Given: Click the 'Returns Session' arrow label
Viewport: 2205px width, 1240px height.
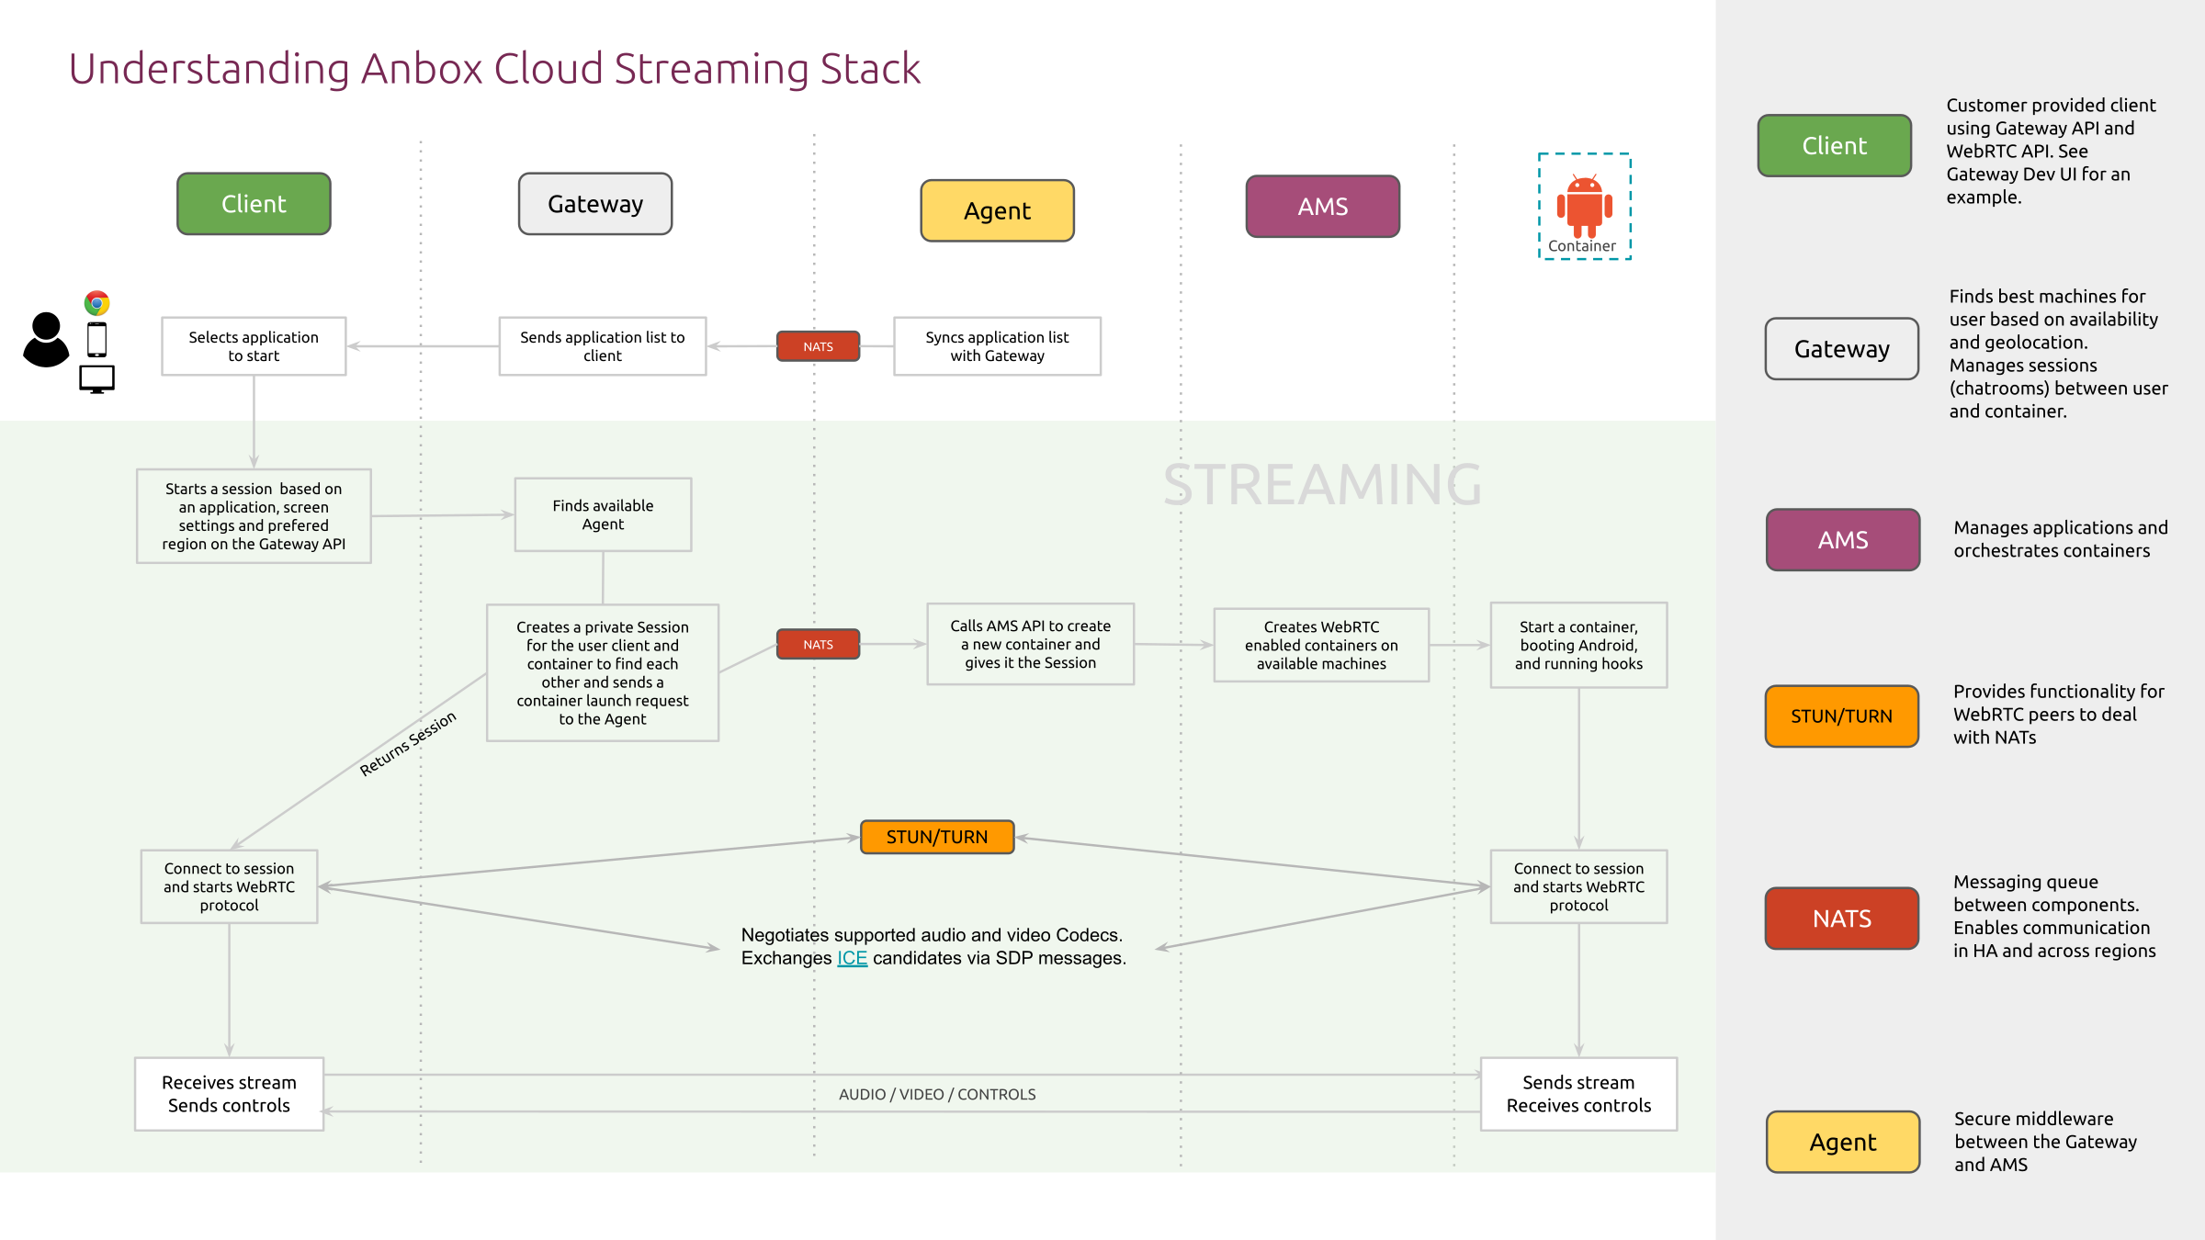Looking at the screenshot, I should 408,744.
